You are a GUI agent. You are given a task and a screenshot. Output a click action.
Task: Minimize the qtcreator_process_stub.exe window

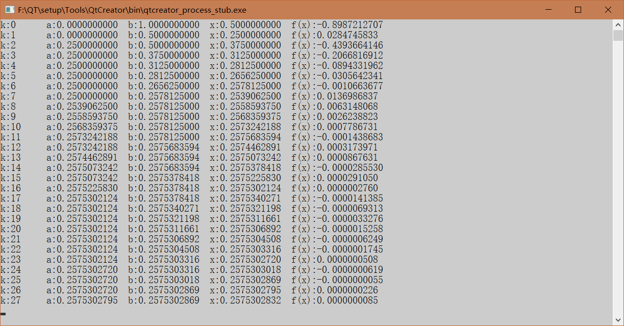(x=548, y=10)
